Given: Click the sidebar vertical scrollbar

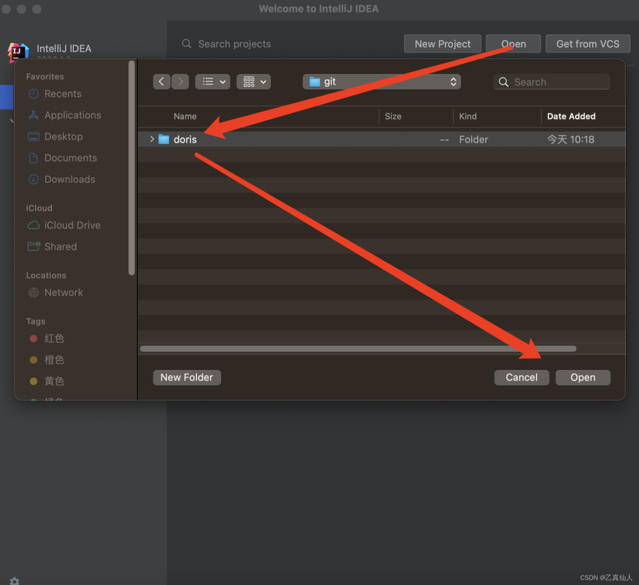Looking at the screenshot, I should click(131, 168).
